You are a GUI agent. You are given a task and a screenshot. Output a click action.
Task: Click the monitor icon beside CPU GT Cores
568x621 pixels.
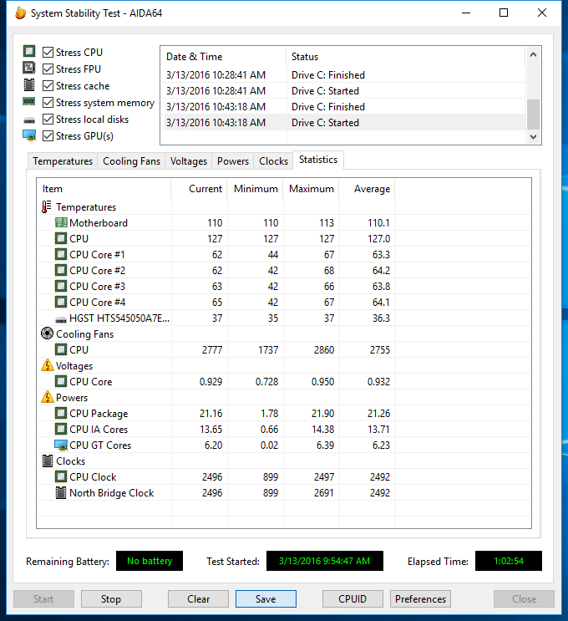61,445
